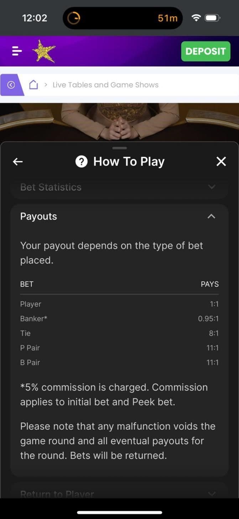Open the hamburger navigation menu
Image resolution: width=239 pixels, height=519 pixels.
pos(16,51)
